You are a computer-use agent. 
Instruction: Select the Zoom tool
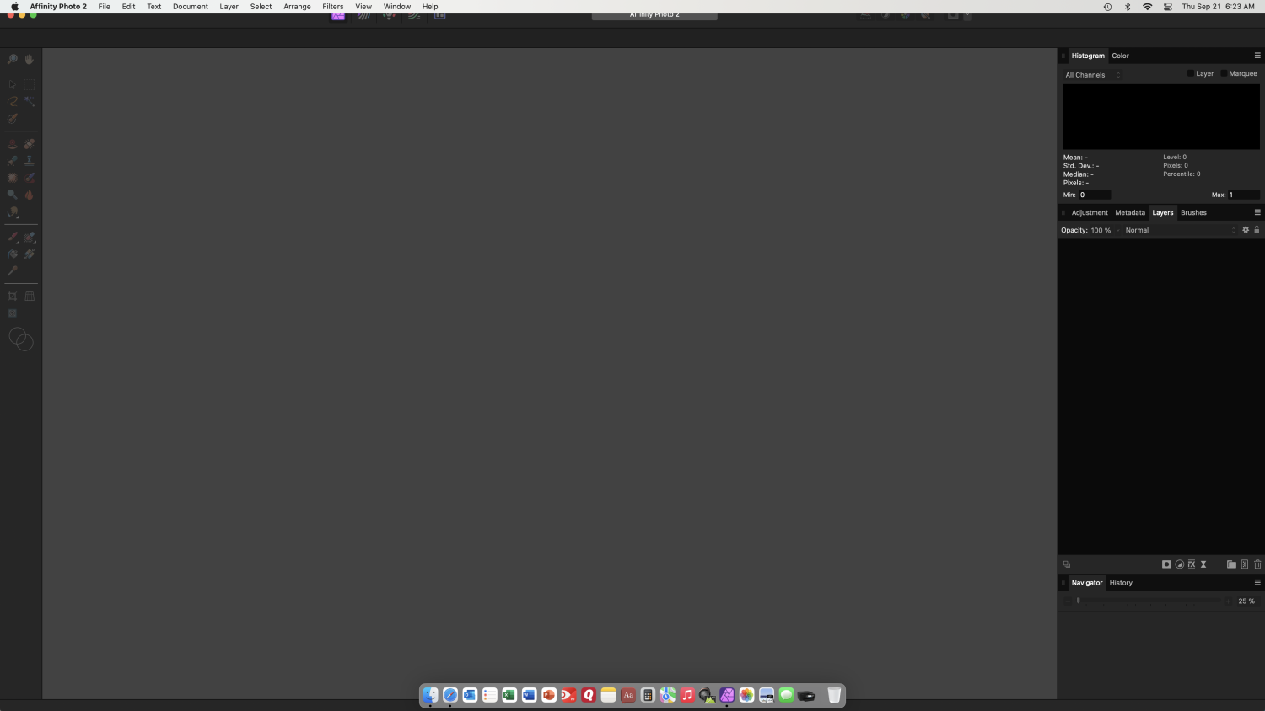[12, 59]
